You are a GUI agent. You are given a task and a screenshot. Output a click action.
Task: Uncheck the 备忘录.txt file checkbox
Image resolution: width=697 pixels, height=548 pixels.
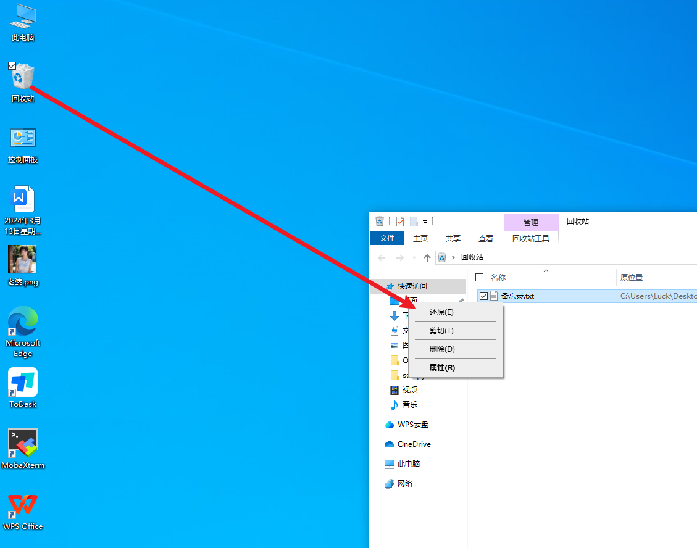pyautogui.click(x=483, y=296)
